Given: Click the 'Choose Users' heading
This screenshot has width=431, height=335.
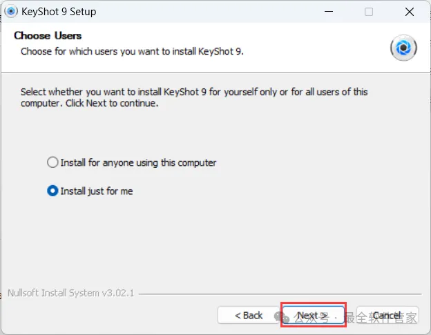Looking at the screenshot, I should click(48, 36).
